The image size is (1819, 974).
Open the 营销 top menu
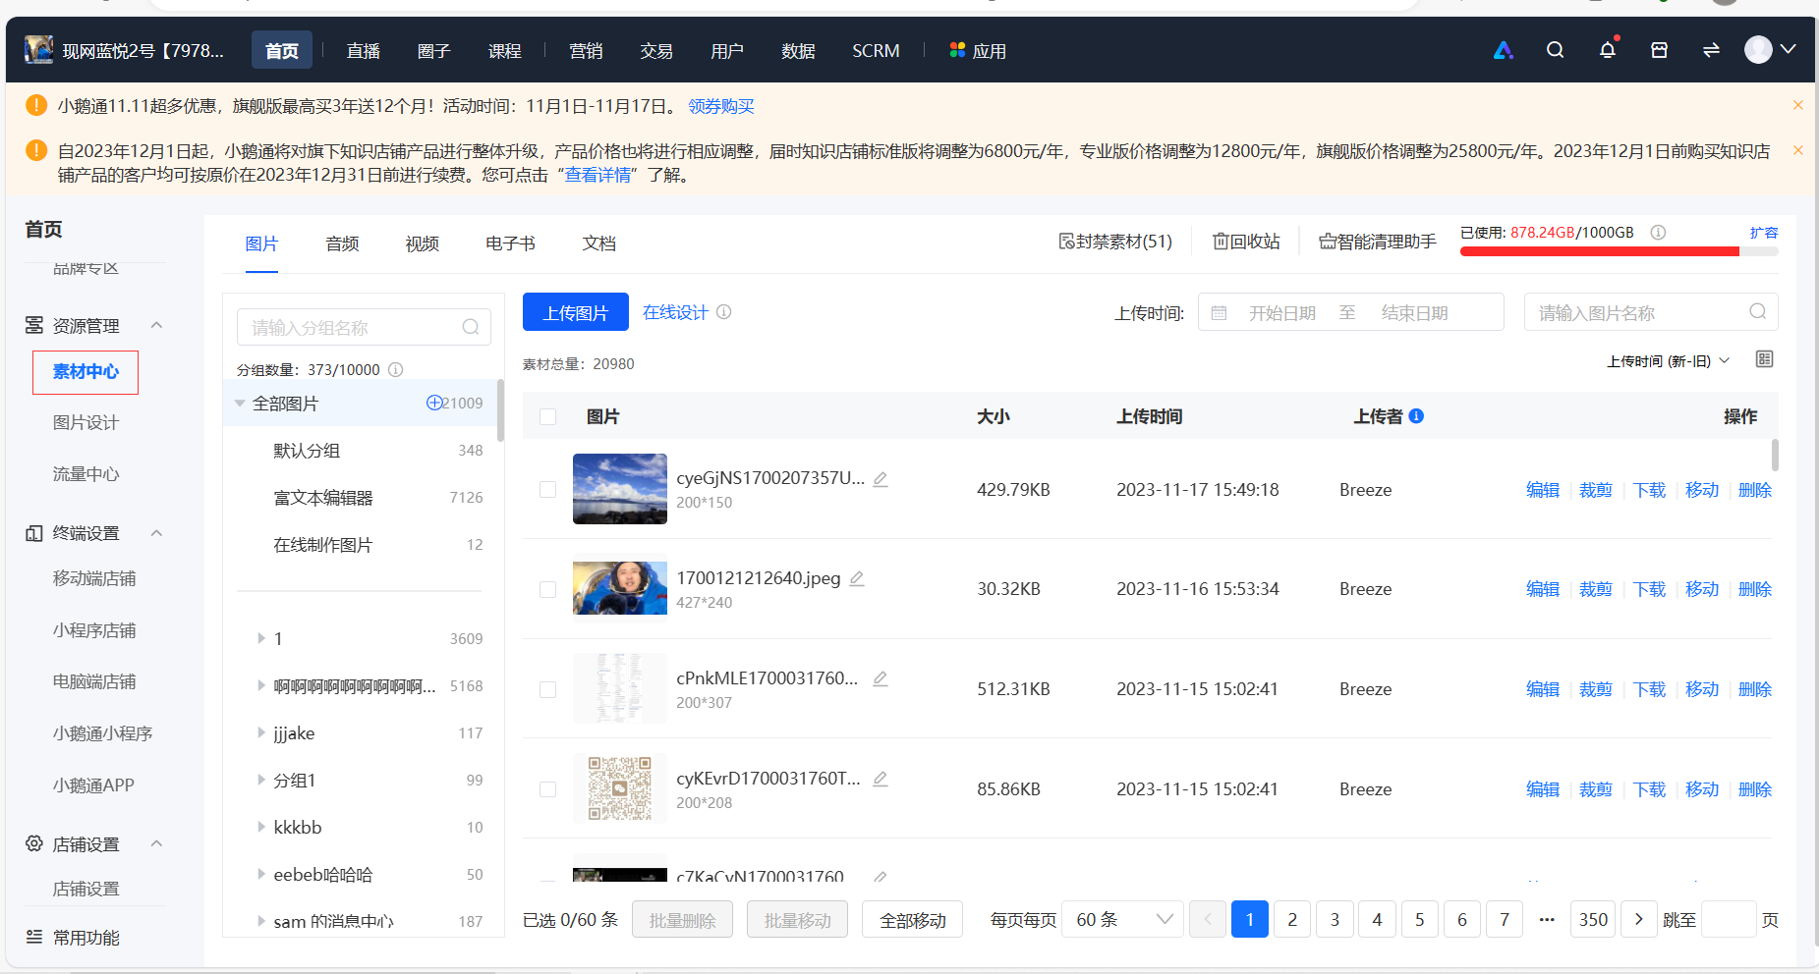coord(586,51)
